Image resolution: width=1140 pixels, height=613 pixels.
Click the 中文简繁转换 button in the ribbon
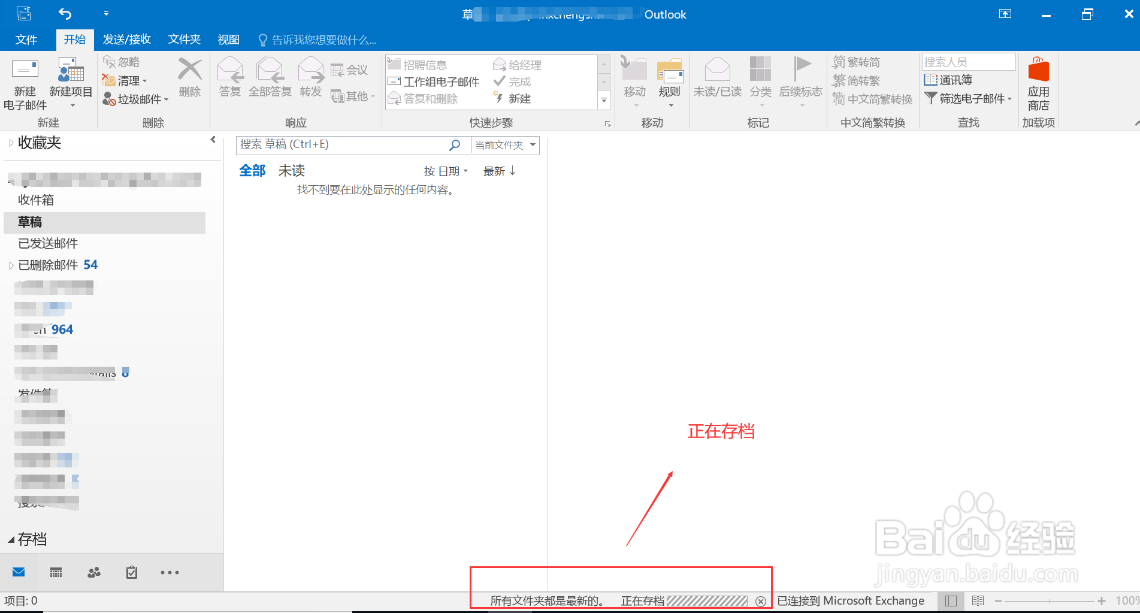pyautogui.click(x=872, y=99)
